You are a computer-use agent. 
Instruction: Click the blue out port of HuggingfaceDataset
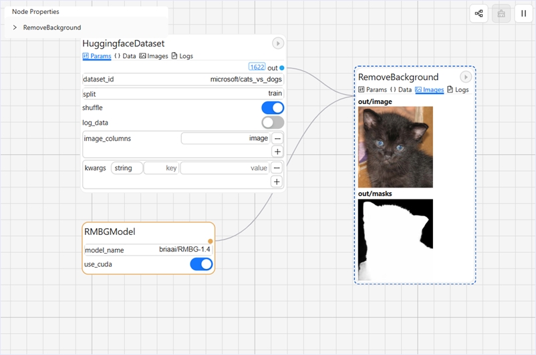point(282,68)
